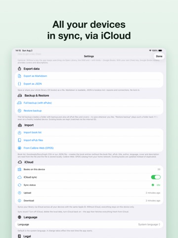
Task: Open Import book list
Action: (x=33, y=132)
